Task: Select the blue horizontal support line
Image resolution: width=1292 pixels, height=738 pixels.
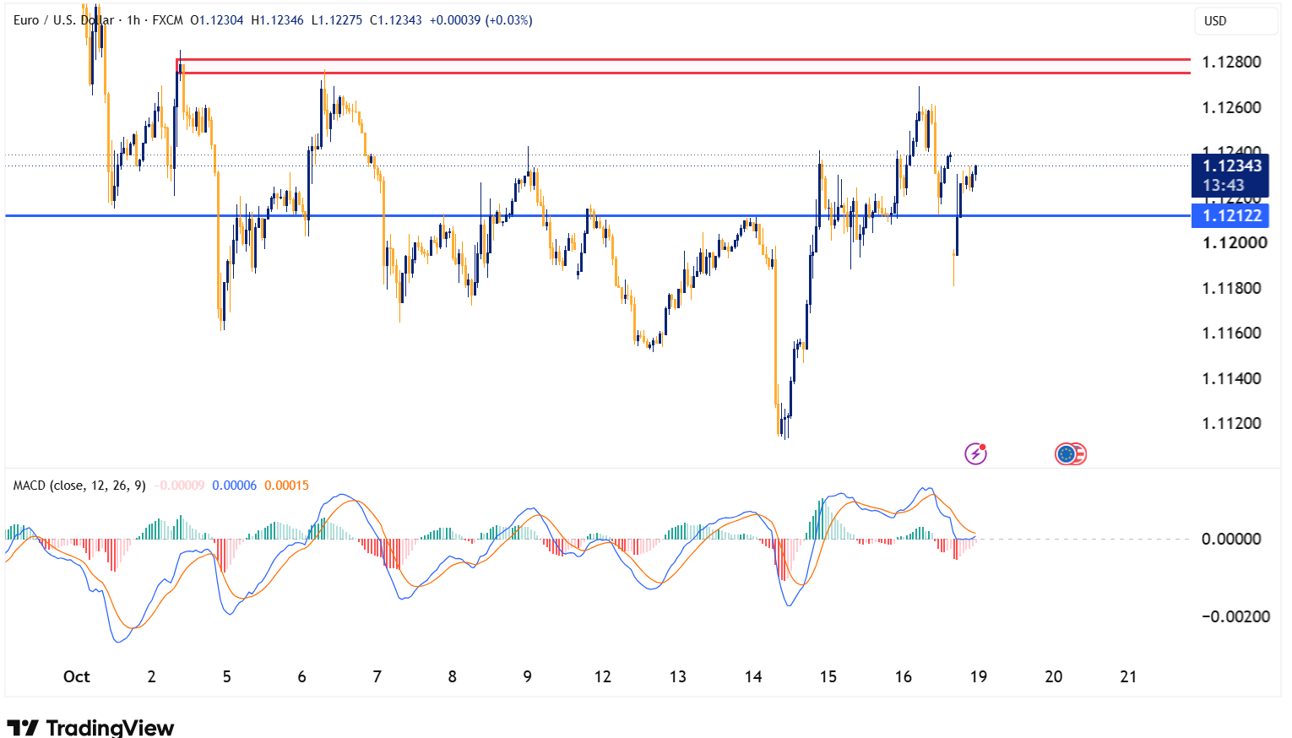Action: 596,216
